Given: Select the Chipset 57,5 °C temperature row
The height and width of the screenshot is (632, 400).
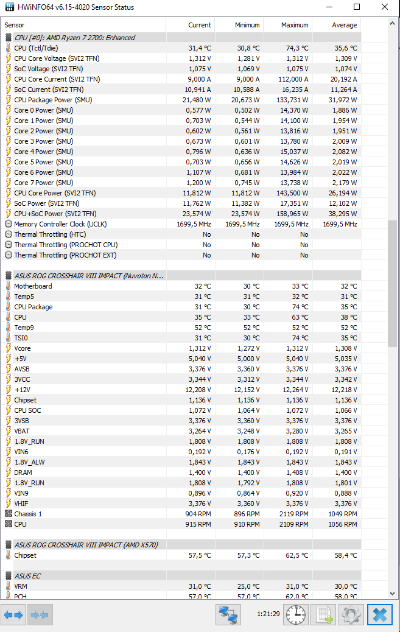Looking at the screenshot, I should [181, 555].
